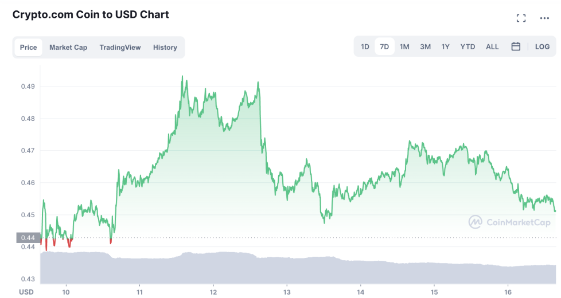Choose the YTD time range

pyautogui.click(x=467, y=47)
